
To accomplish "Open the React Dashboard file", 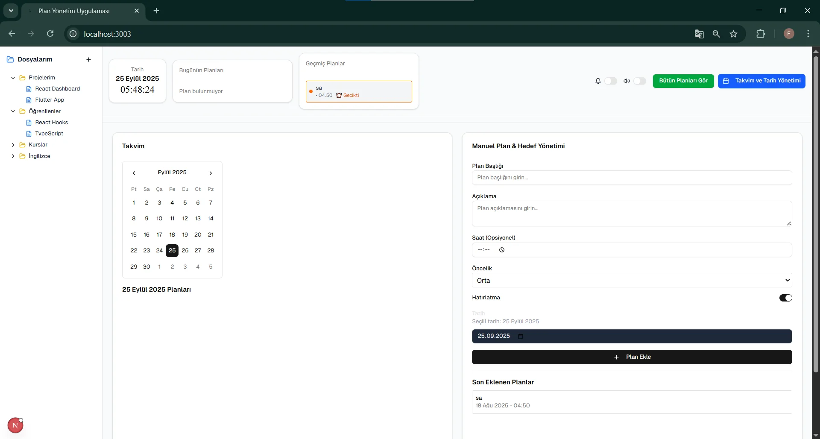I will (x=57, y=89).
